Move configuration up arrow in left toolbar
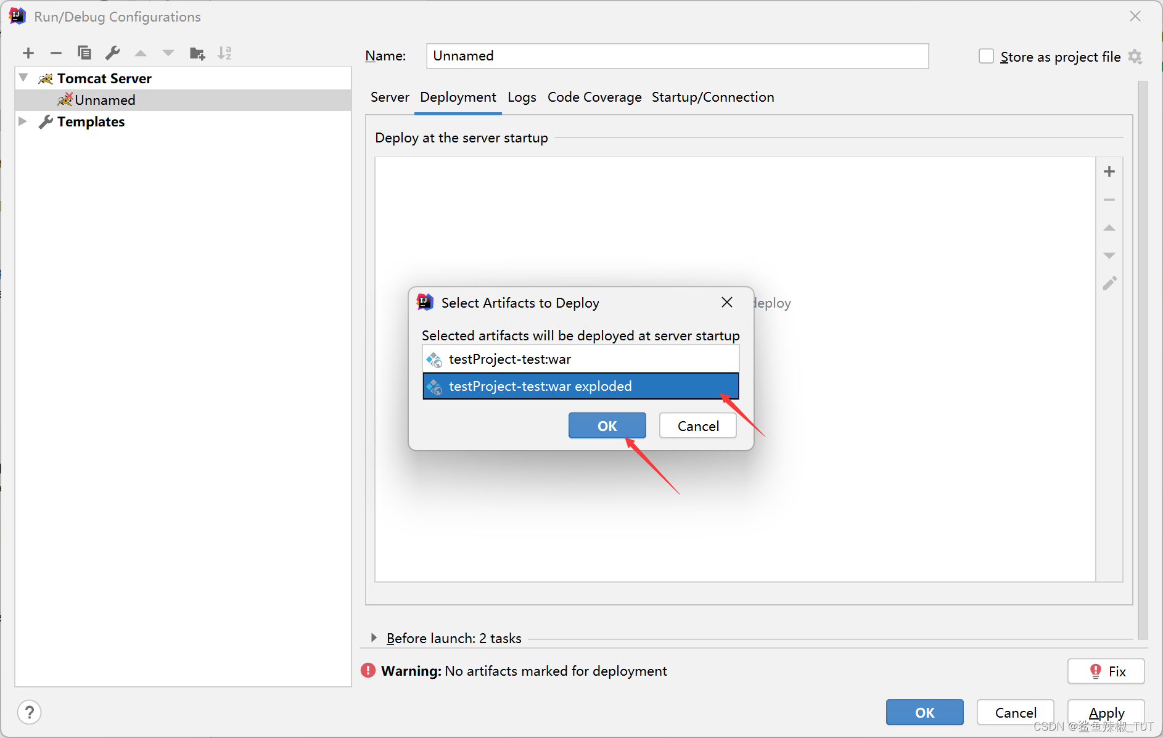The image size is (1163, 738). [x=141, y=53]
